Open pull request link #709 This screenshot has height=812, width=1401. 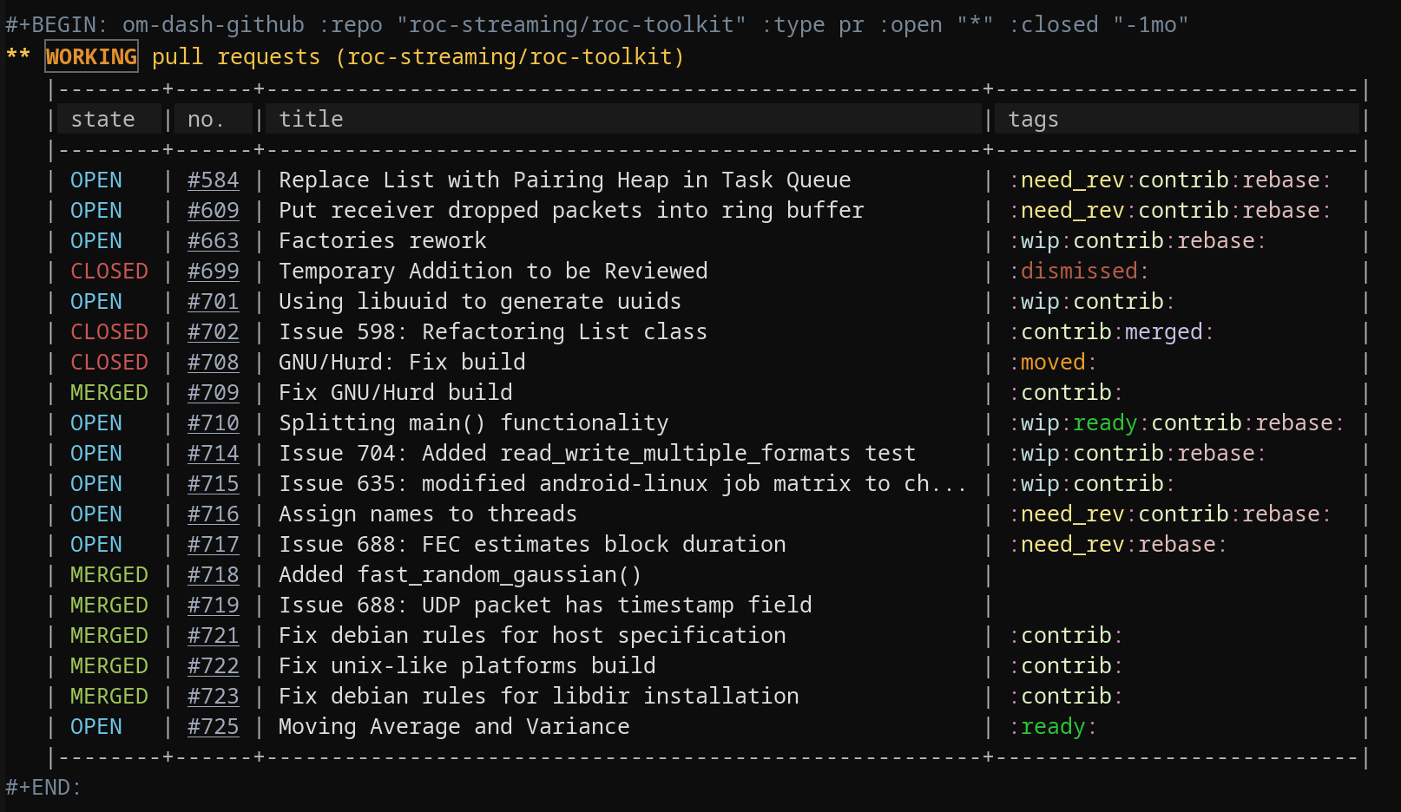coord(214,393)
